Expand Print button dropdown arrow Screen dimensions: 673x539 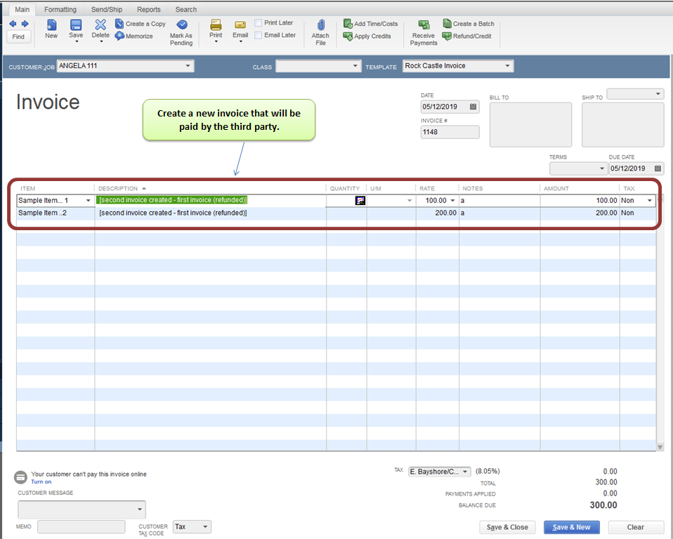pyautogui.click(x=216, y=41)
